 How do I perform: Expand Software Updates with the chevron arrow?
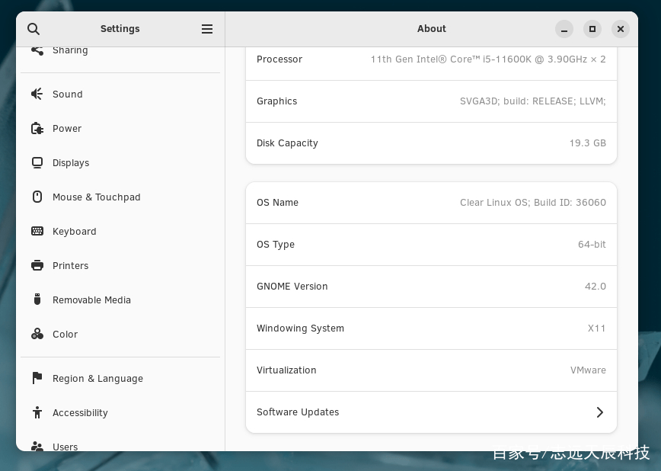point(600,412)
